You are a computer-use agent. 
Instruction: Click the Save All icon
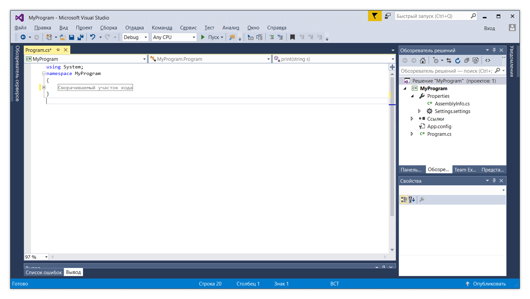pos(80,37)
